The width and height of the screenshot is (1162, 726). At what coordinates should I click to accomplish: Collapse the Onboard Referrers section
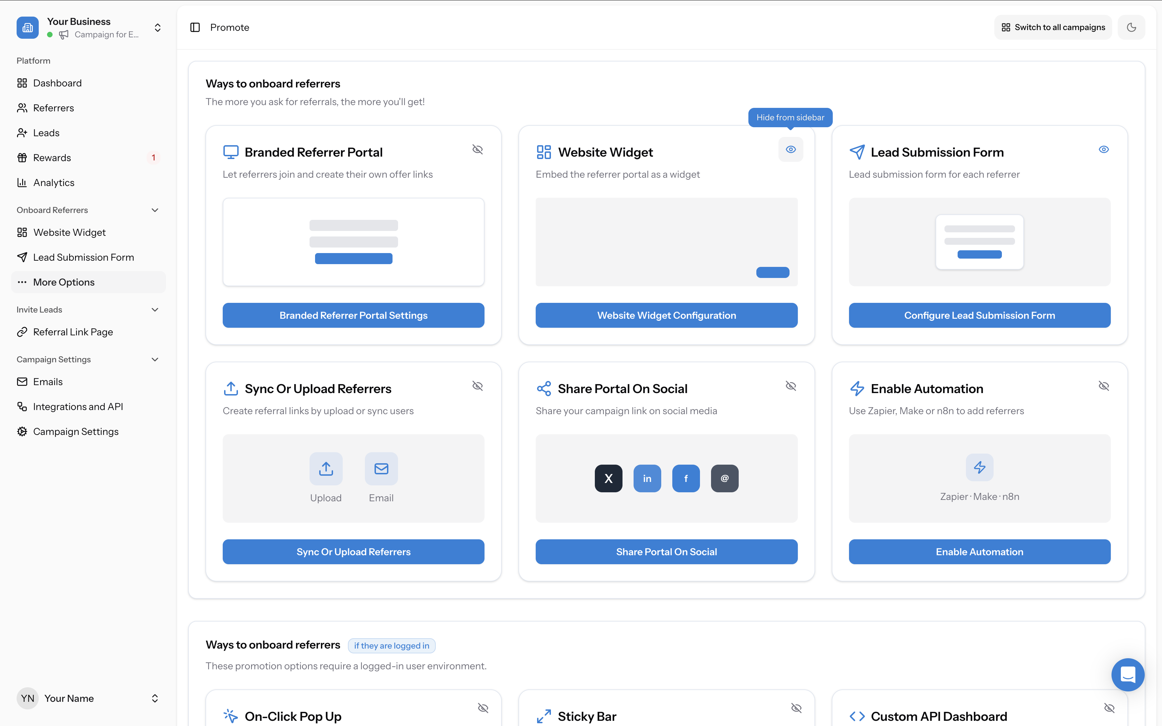(x=155, y=210)
